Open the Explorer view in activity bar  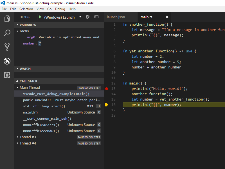pyautogui.click(x=7, y=19)
